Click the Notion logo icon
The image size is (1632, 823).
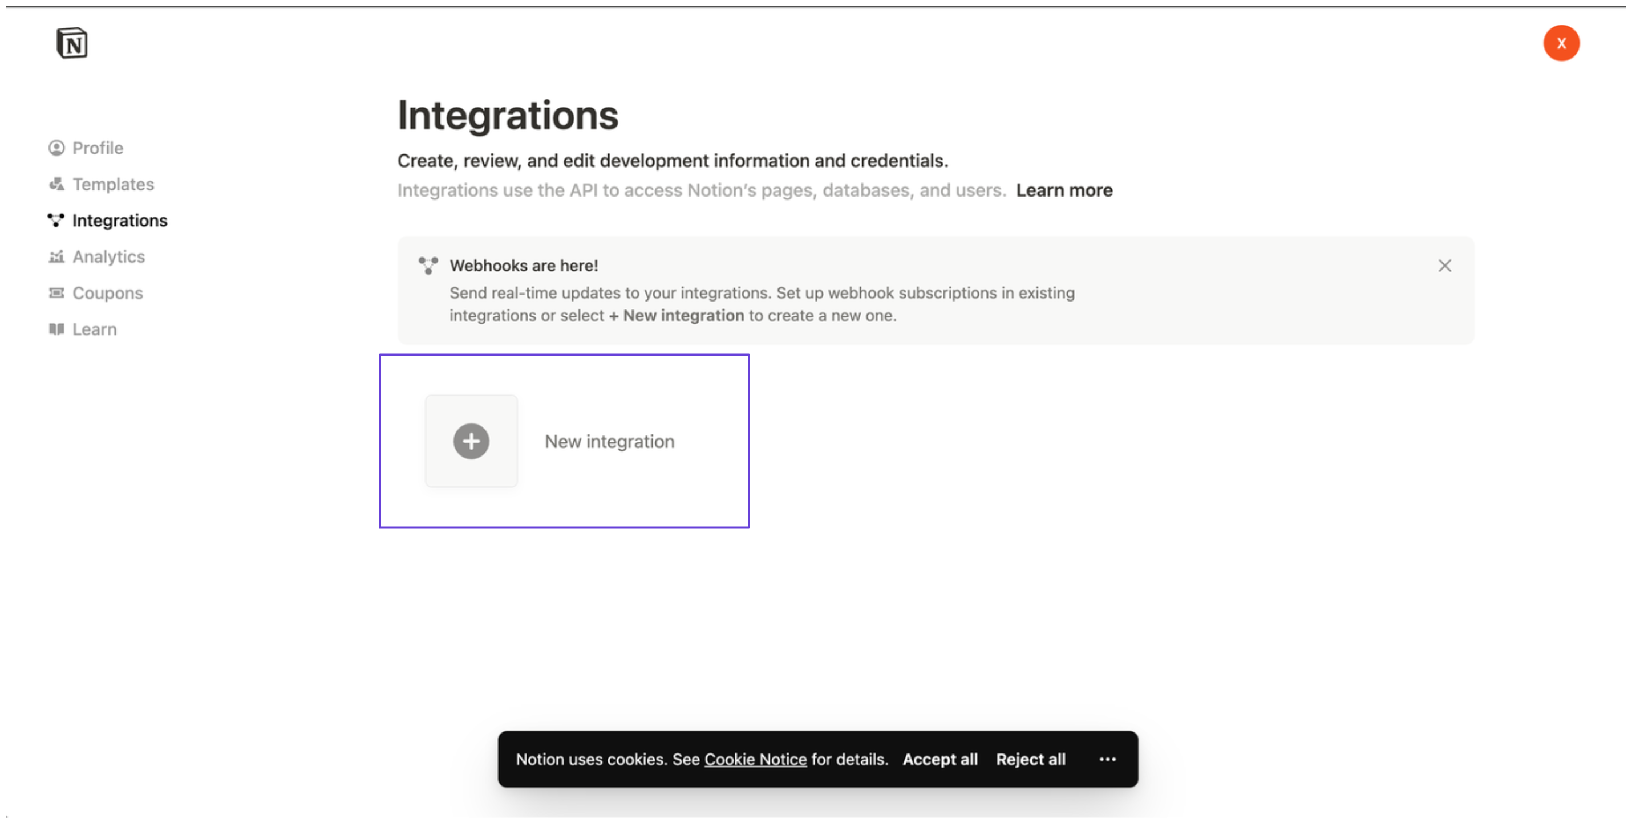pyautogui.click(x=72, y=43)
